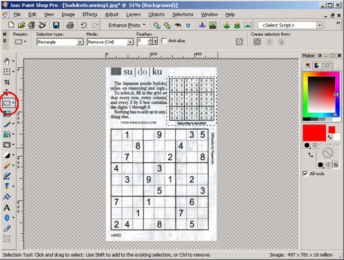Click the Undo arrow icon

[x=84, y=25]
